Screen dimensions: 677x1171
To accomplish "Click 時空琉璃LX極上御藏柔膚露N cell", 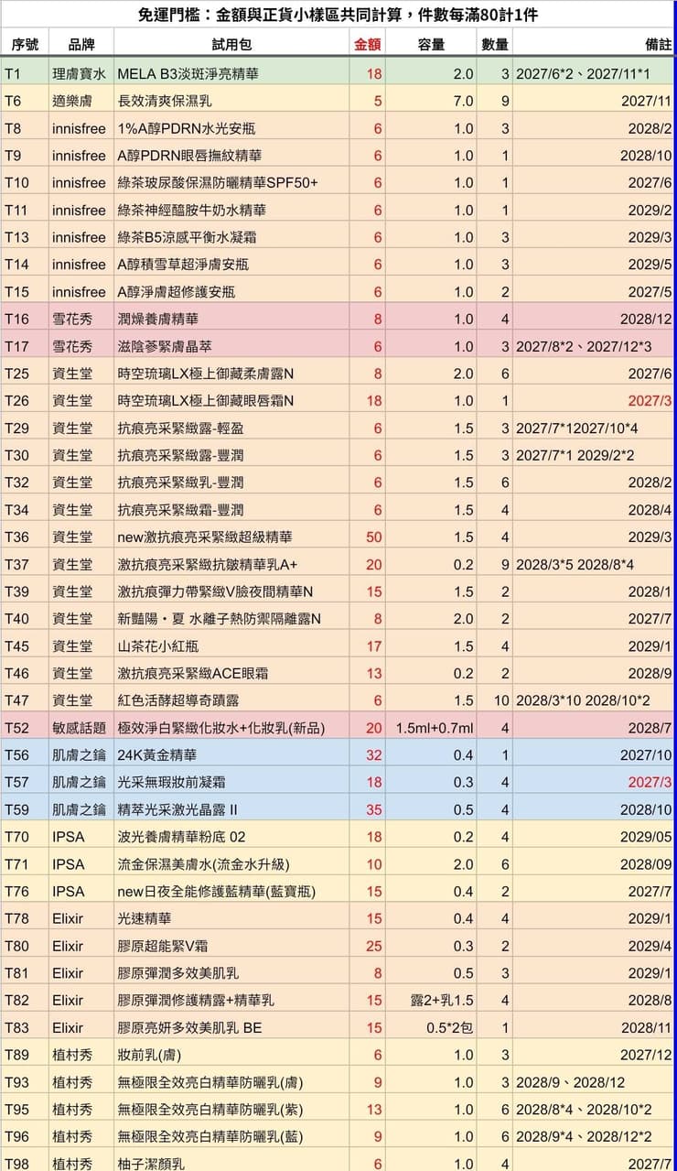I will [231, 374].
